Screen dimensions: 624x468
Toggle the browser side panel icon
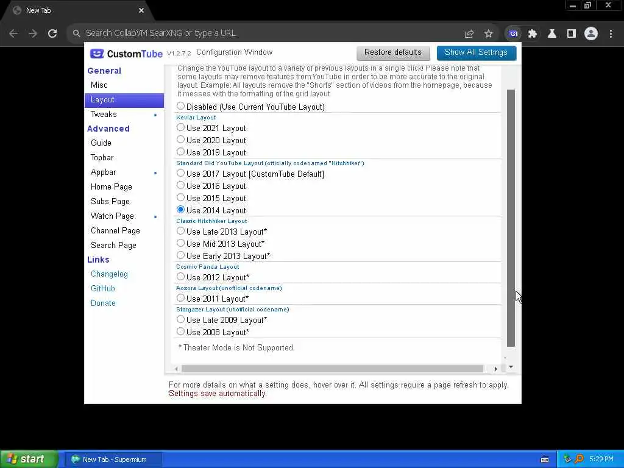[572, 34]
